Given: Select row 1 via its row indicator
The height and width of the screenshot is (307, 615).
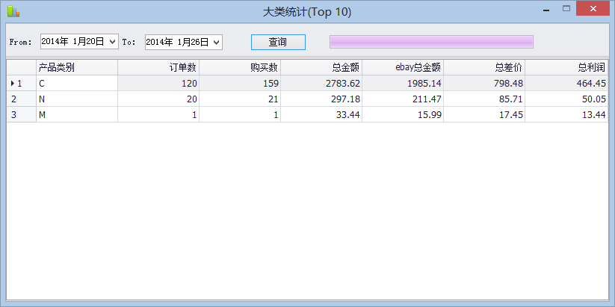Looking at the screenshot, I should [x=21, y=84].
